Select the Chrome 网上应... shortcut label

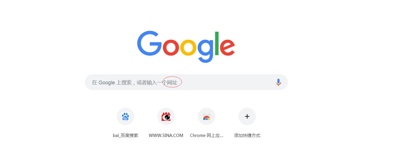pyautogui.click(x=207, y=135)
